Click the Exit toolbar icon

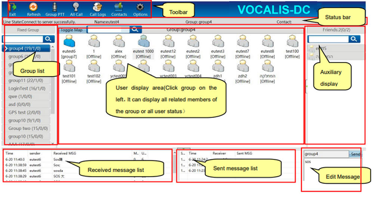tap(13, 10)
